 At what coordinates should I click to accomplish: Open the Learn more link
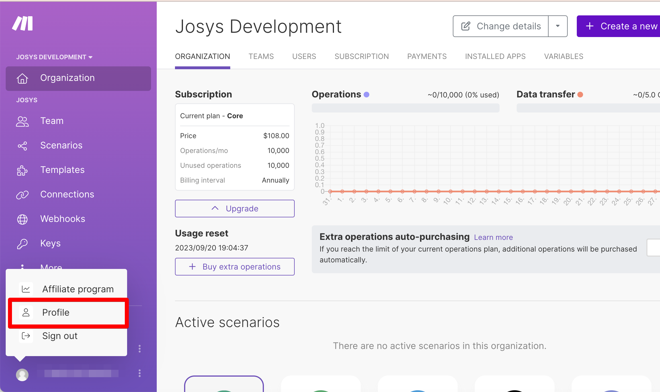pos(493,237)
